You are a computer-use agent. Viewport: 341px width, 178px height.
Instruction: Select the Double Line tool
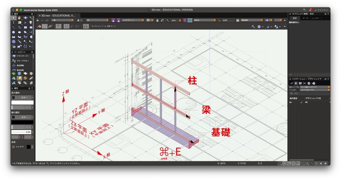point(19,27)
